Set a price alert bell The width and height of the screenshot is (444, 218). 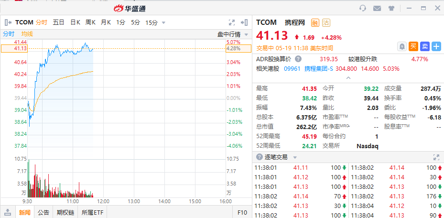pos(402,46)
